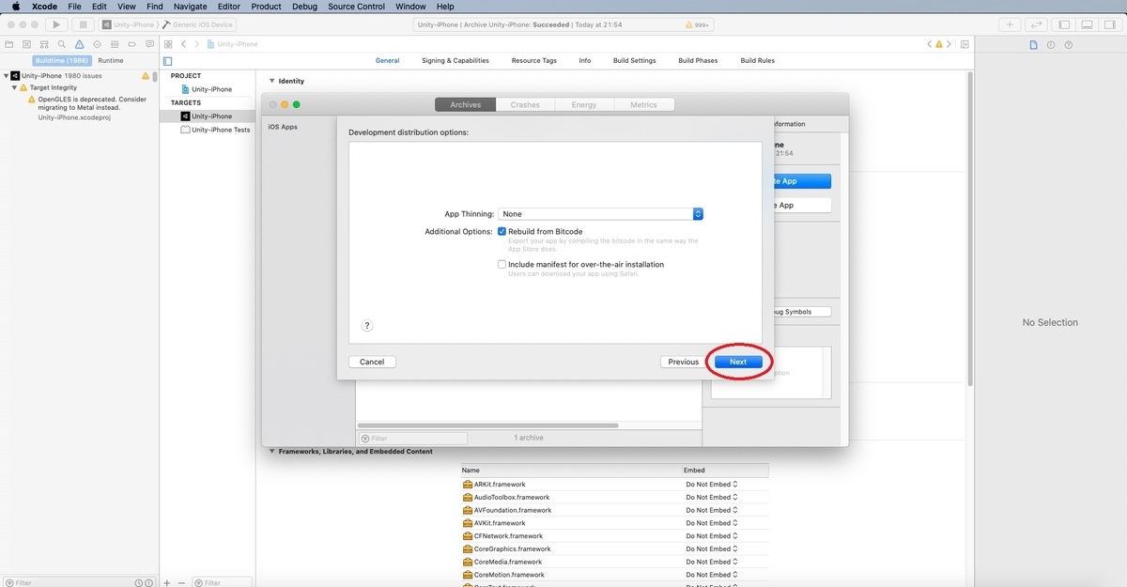Open the Report navigator speech-bubble icon
This screenshot has width=1127, height=587.
coord(148,44)
